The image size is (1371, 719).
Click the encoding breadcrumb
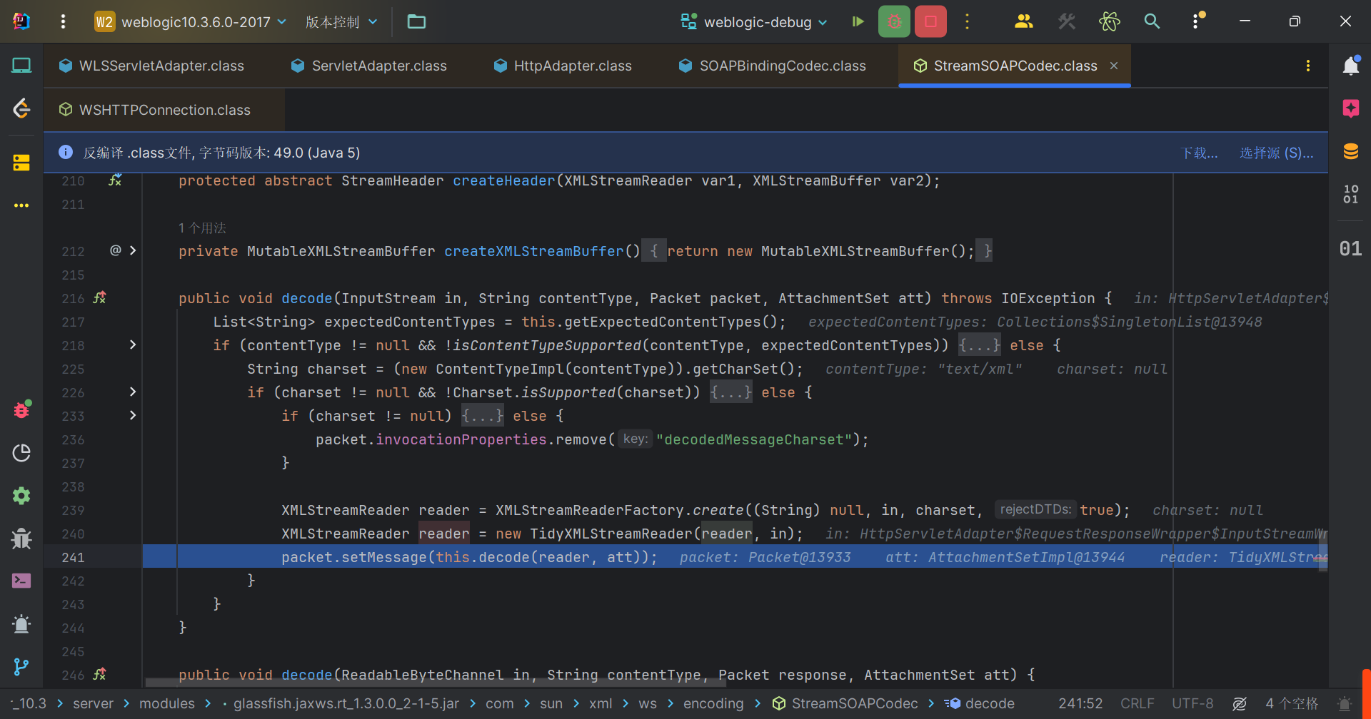(x=713, y=703)
